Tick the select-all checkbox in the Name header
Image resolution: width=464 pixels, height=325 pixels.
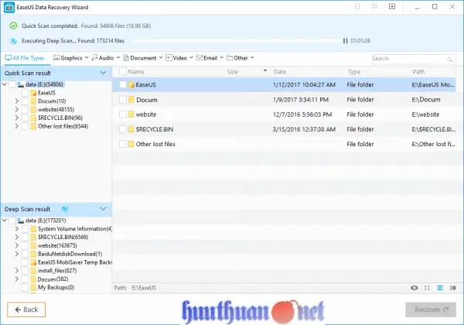coord(123,71)
